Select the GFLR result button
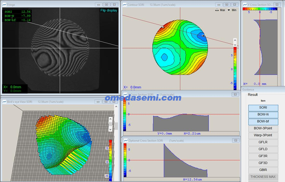The image size is (285, 182). pos(263,142)
